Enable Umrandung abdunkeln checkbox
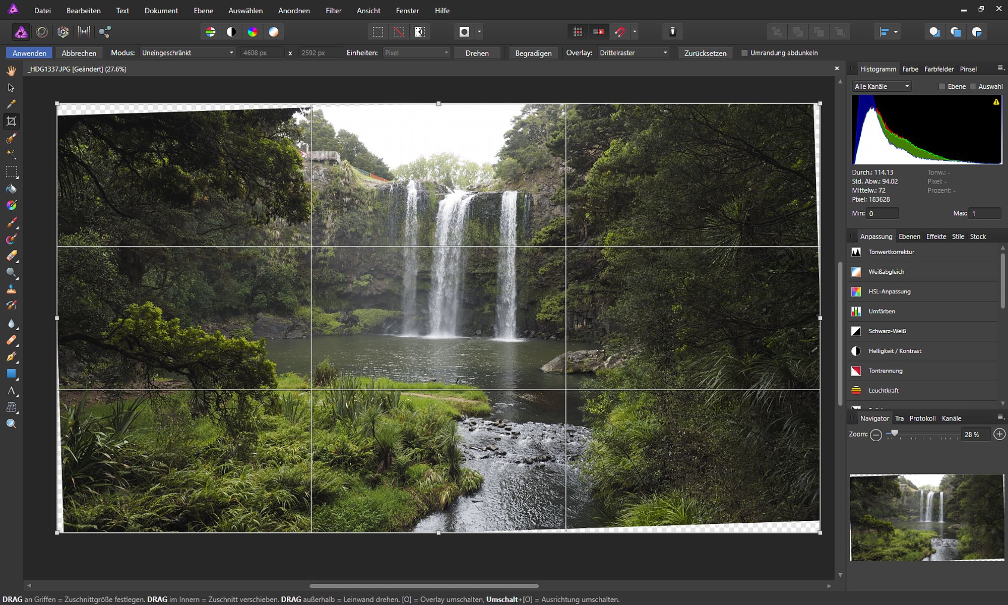This screenshot has width=1008, height=605. [x=744, y=53]
